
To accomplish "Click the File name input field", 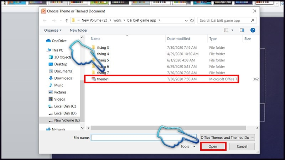I will point(144,138).
